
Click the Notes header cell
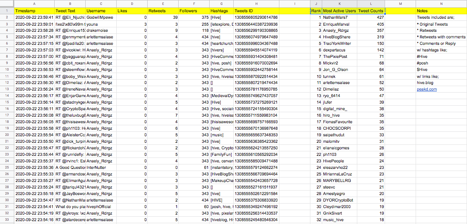[x=441, y=11]
